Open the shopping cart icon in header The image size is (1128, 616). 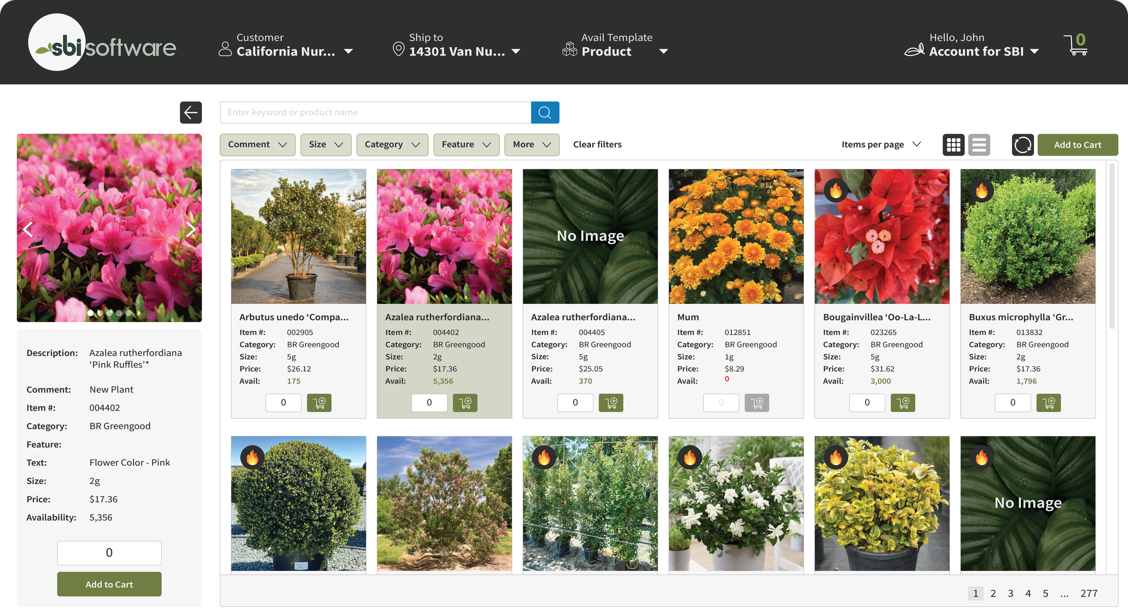[x=1076, y=45]
